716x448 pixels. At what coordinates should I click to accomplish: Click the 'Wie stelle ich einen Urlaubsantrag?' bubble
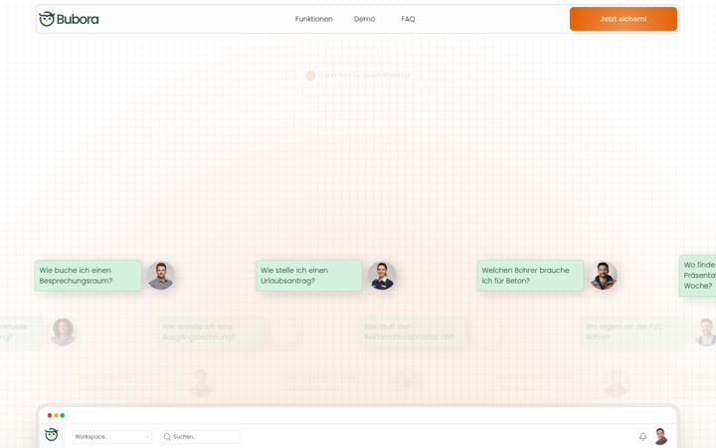click(309, 276)
